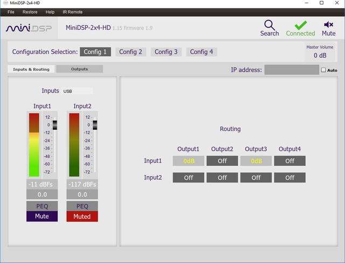Screen dimensions: 345x263
Task: Toggle routing Input2 to Output4
Action: point(290,178)
